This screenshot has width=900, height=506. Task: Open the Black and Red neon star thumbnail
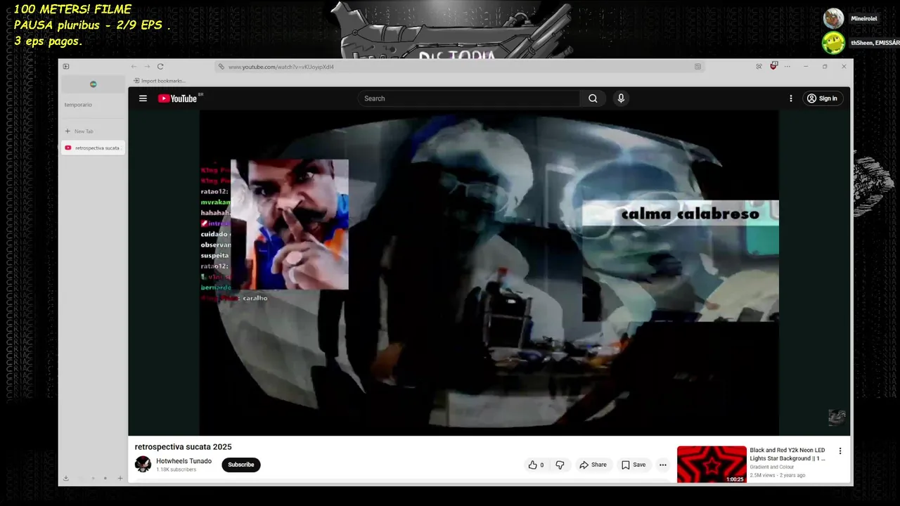pos(712,464)
